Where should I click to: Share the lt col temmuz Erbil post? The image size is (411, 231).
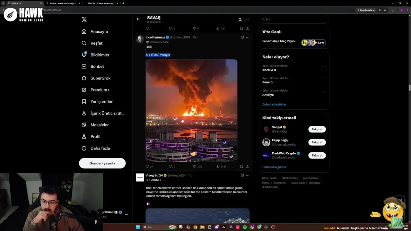pos(248,167)
